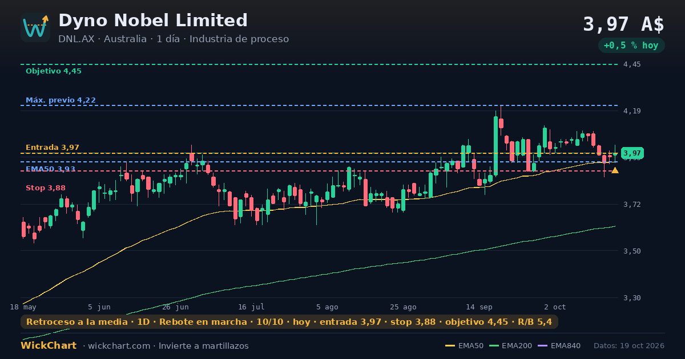Image resolution: width=685 pixels, height=359 pixels.
Task: Click the Máx. previo 4,22 label
Action: tap(61, 100)
